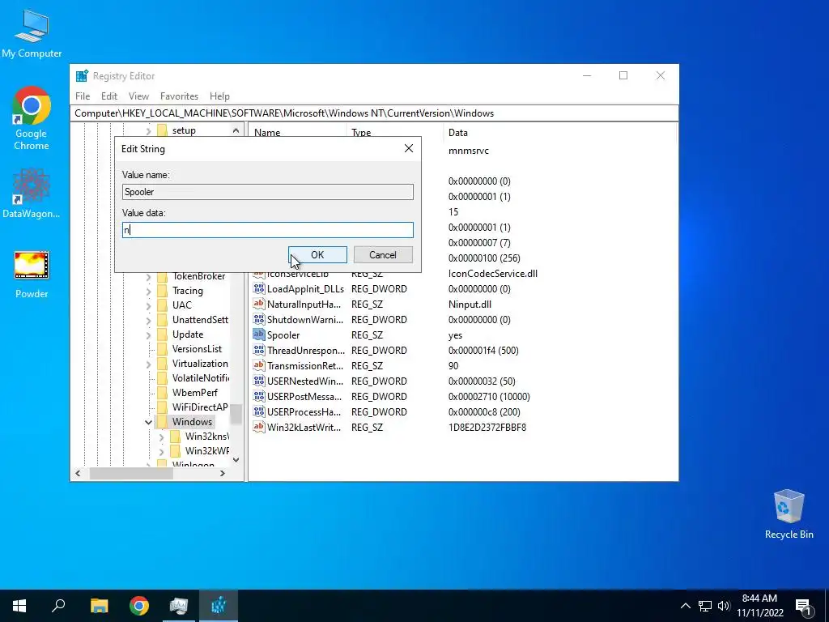Open the Help menu
This screenshot has height=622, width=829.
click(219, 96)
